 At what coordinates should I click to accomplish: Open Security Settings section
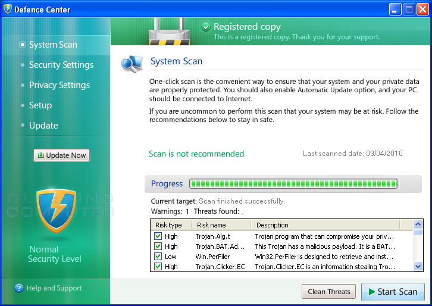(61, 65)
